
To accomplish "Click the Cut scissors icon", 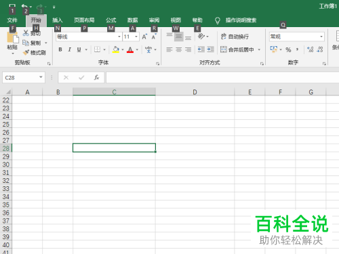I will point(26,33).
